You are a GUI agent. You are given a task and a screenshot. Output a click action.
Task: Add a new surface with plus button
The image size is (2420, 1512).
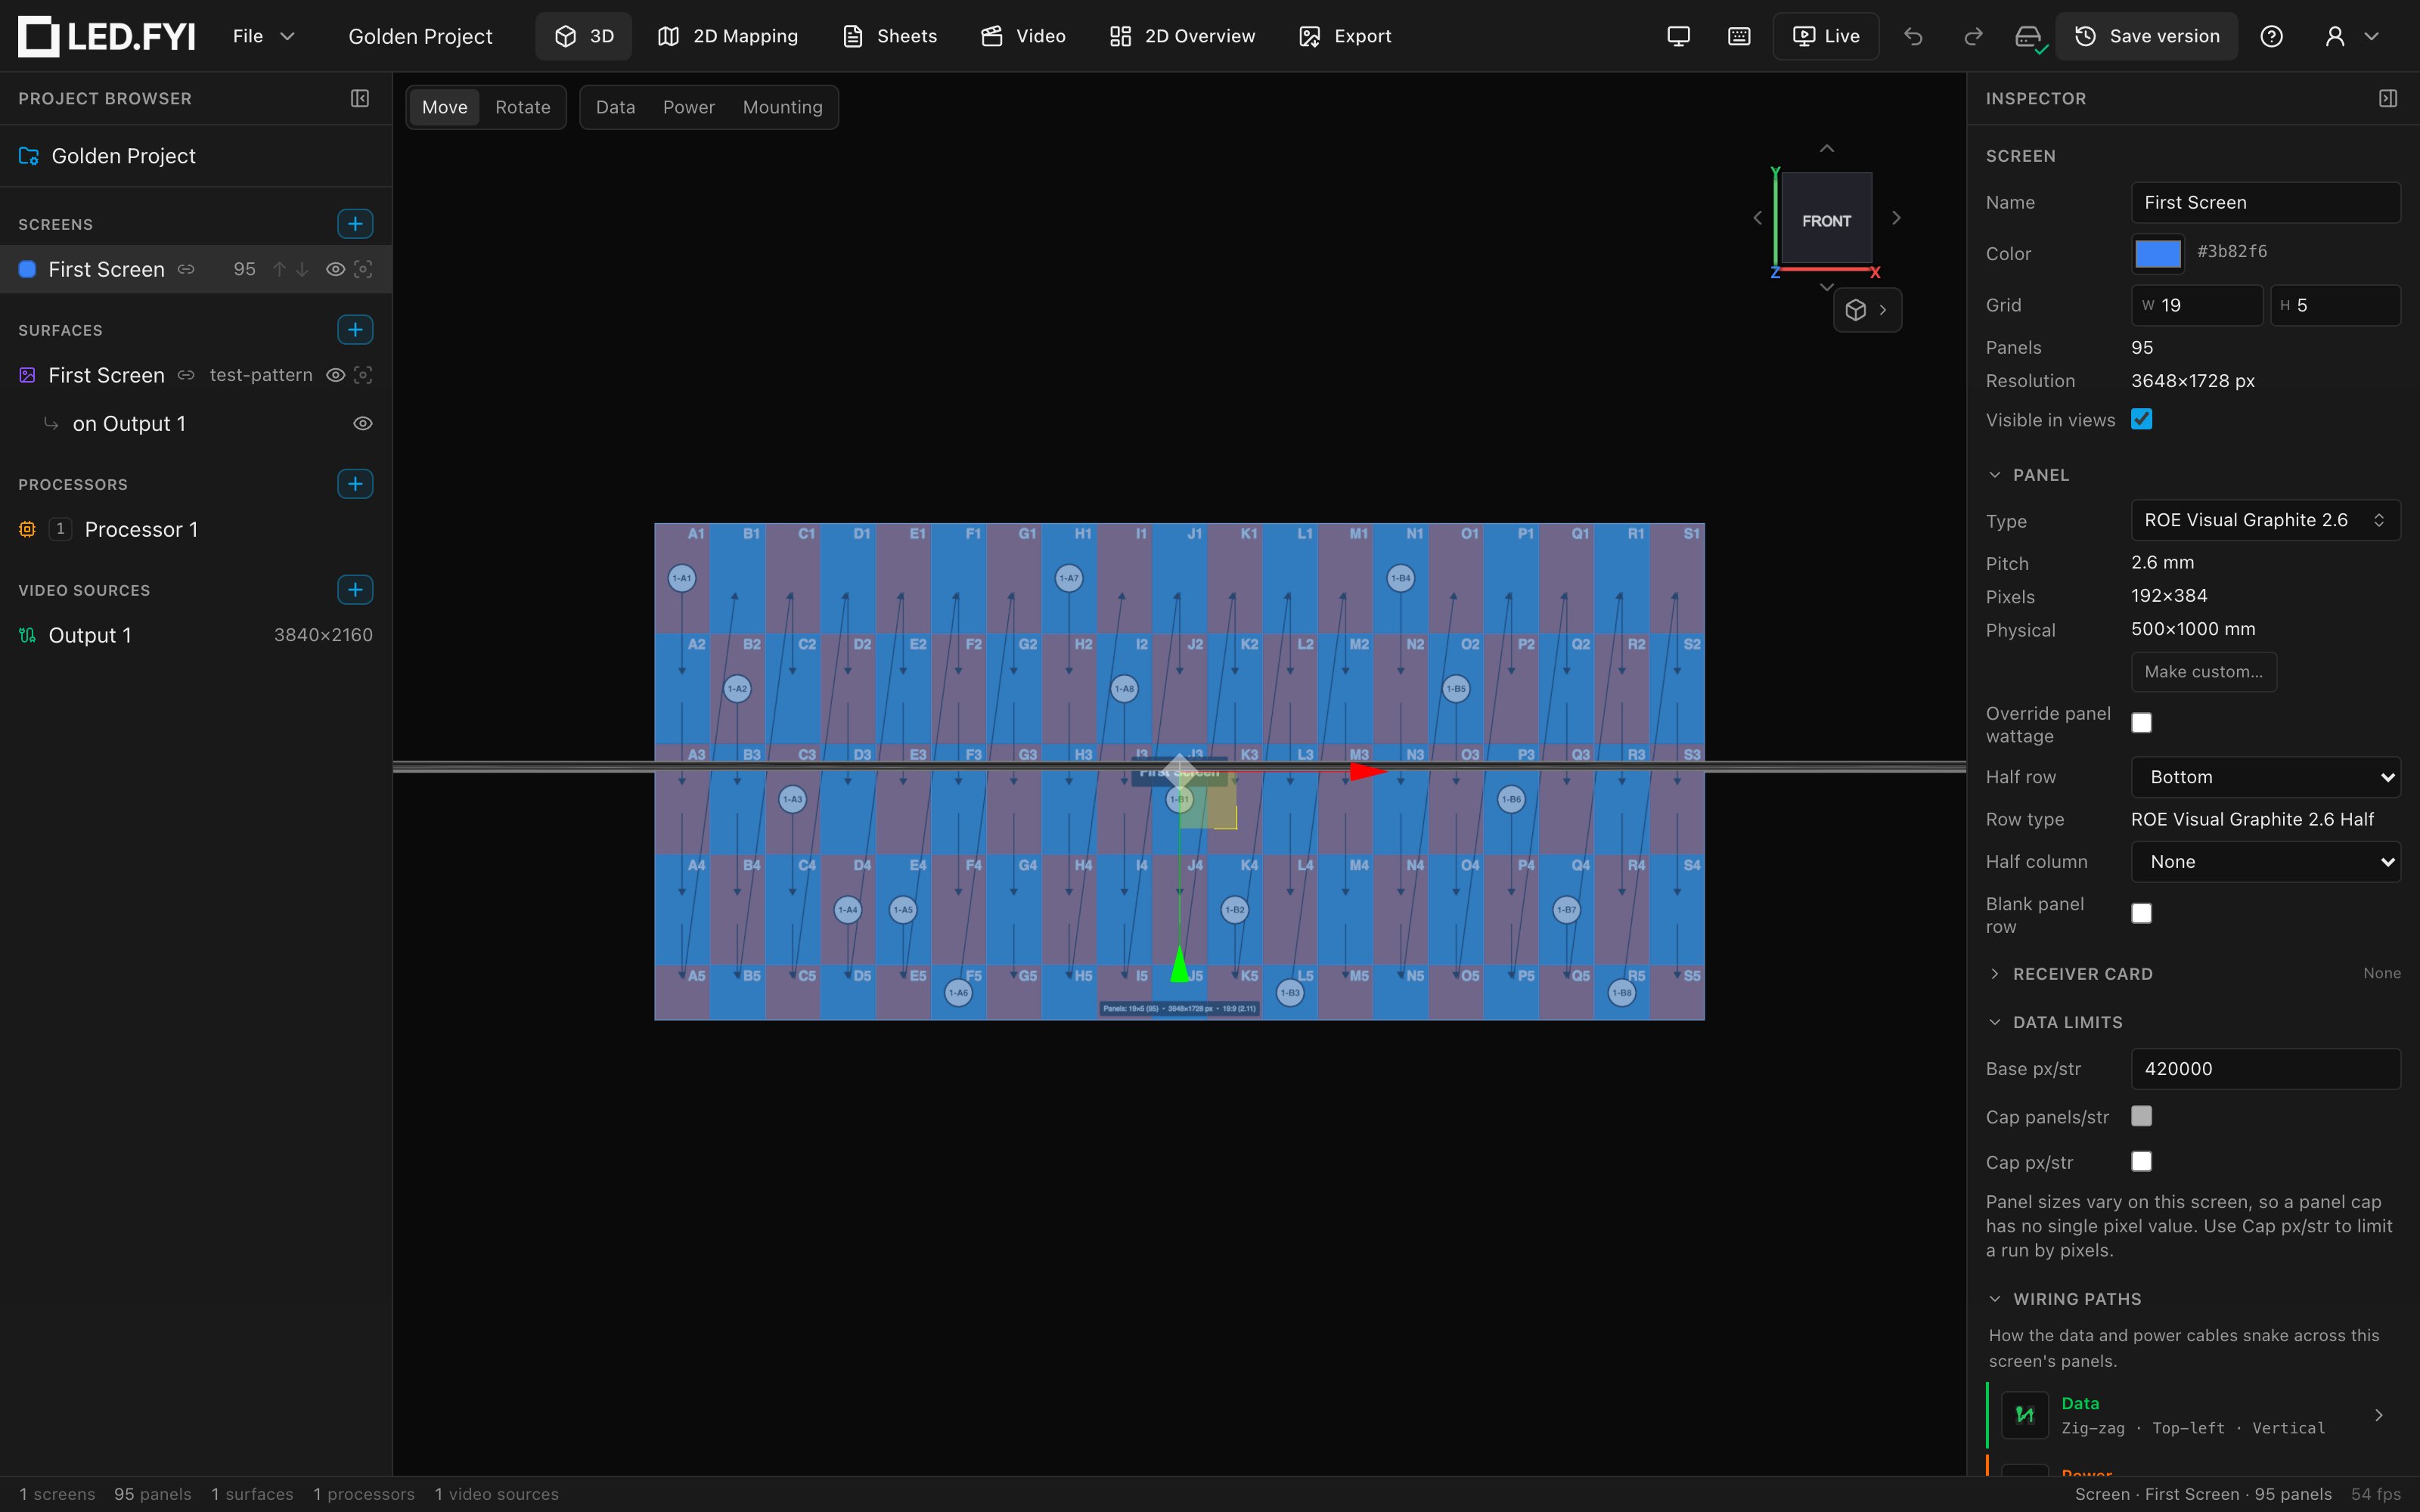tap(355, 330)
